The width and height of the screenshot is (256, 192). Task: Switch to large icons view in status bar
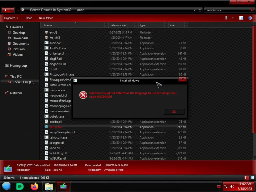[x=252, y=178]
